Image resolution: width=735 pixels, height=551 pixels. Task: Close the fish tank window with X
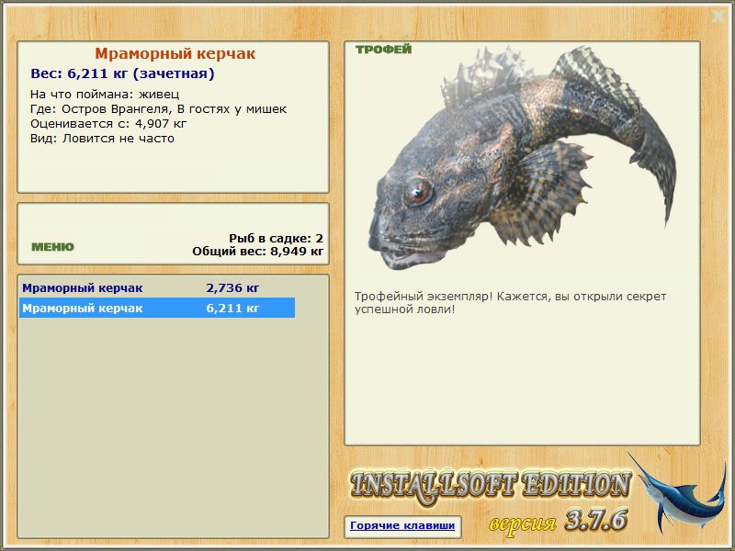coord(718,17)
